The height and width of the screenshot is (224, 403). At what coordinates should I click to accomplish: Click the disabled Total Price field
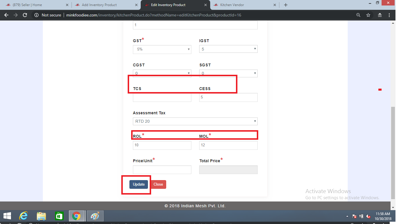click(228, 170)
